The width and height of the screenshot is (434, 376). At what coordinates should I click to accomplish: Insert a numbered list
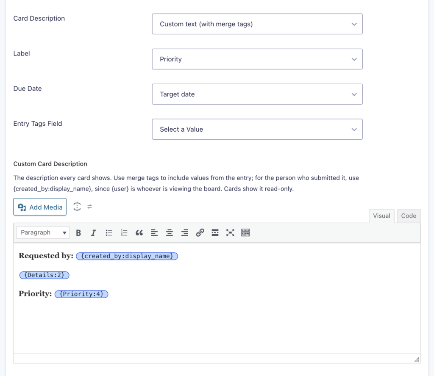tap(124, 233)
